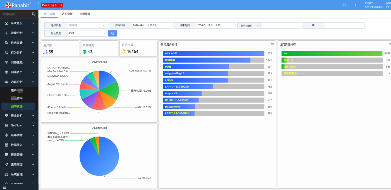The image size is (391, 190).
Task: Open the 访问用户排行 panel hamburger menu
Action: pos(272,44)
